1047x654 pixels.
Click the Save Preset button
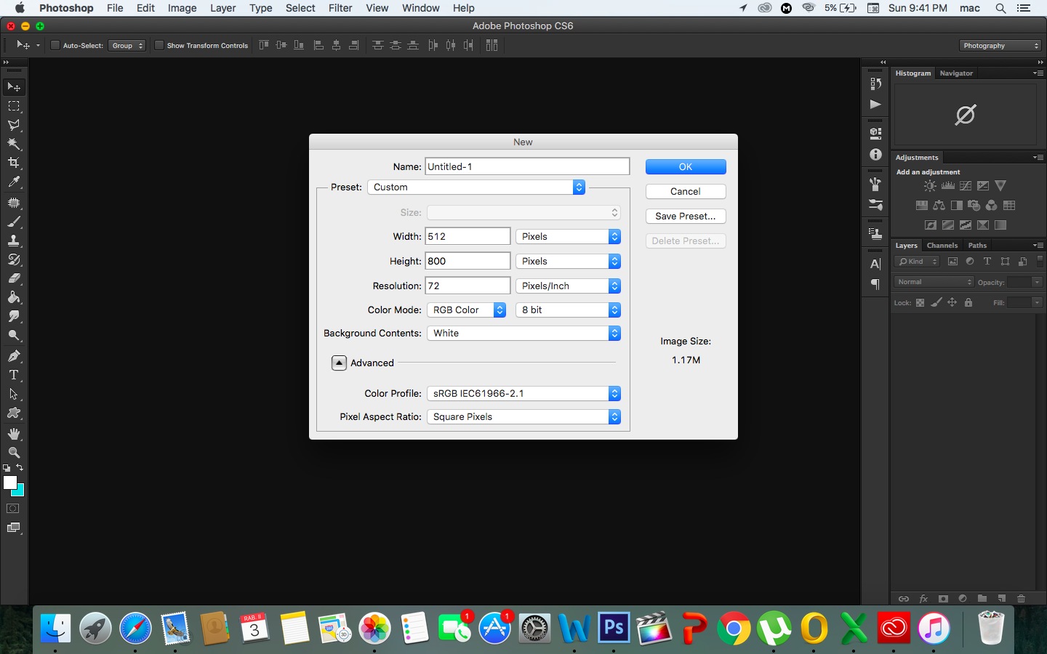click(686, 216)
